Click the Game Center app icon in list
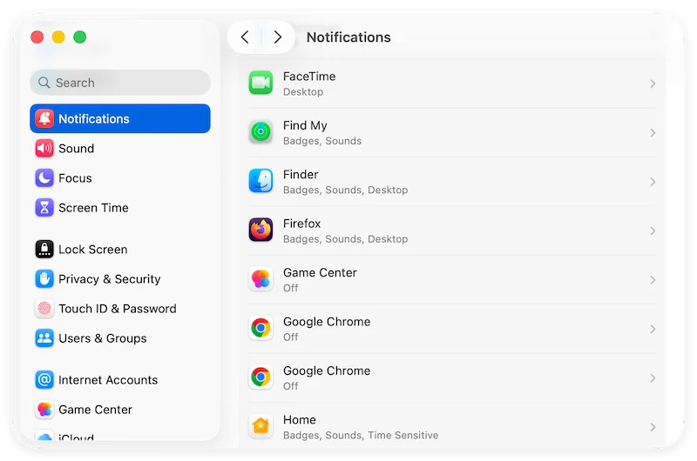697x461 pixels. [261, 279]
